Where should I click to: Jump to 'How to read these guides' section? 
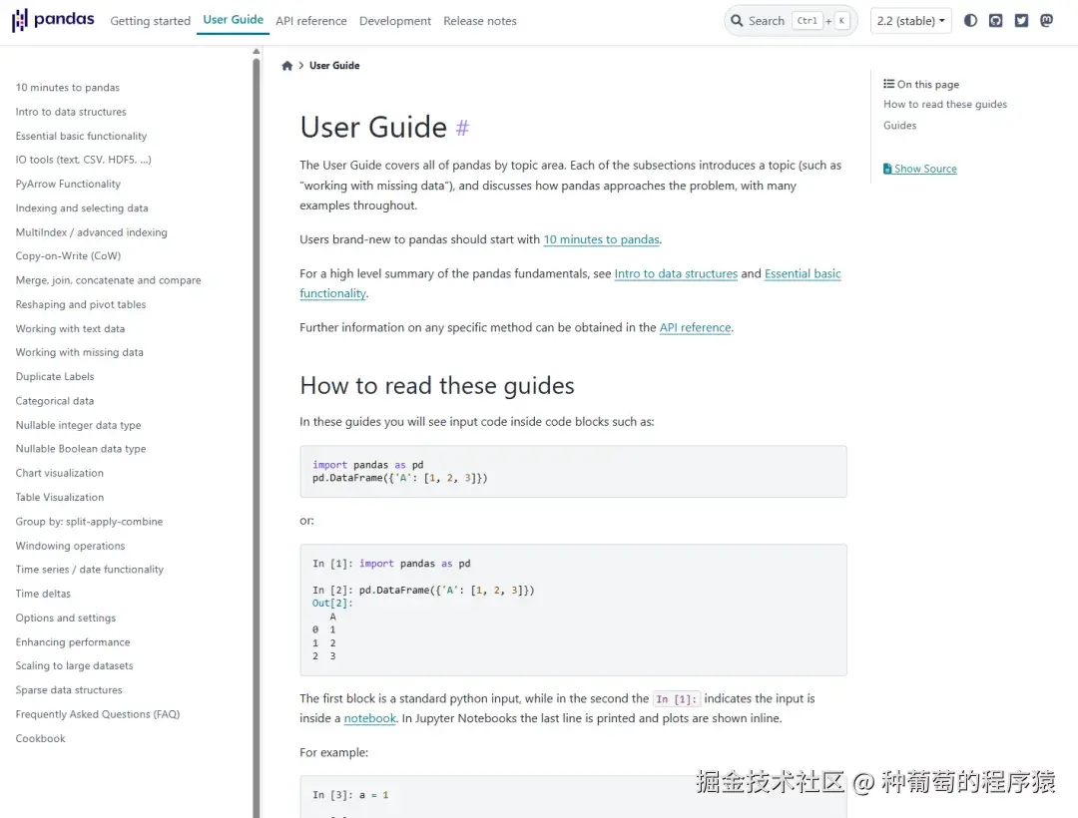point(944,105)
